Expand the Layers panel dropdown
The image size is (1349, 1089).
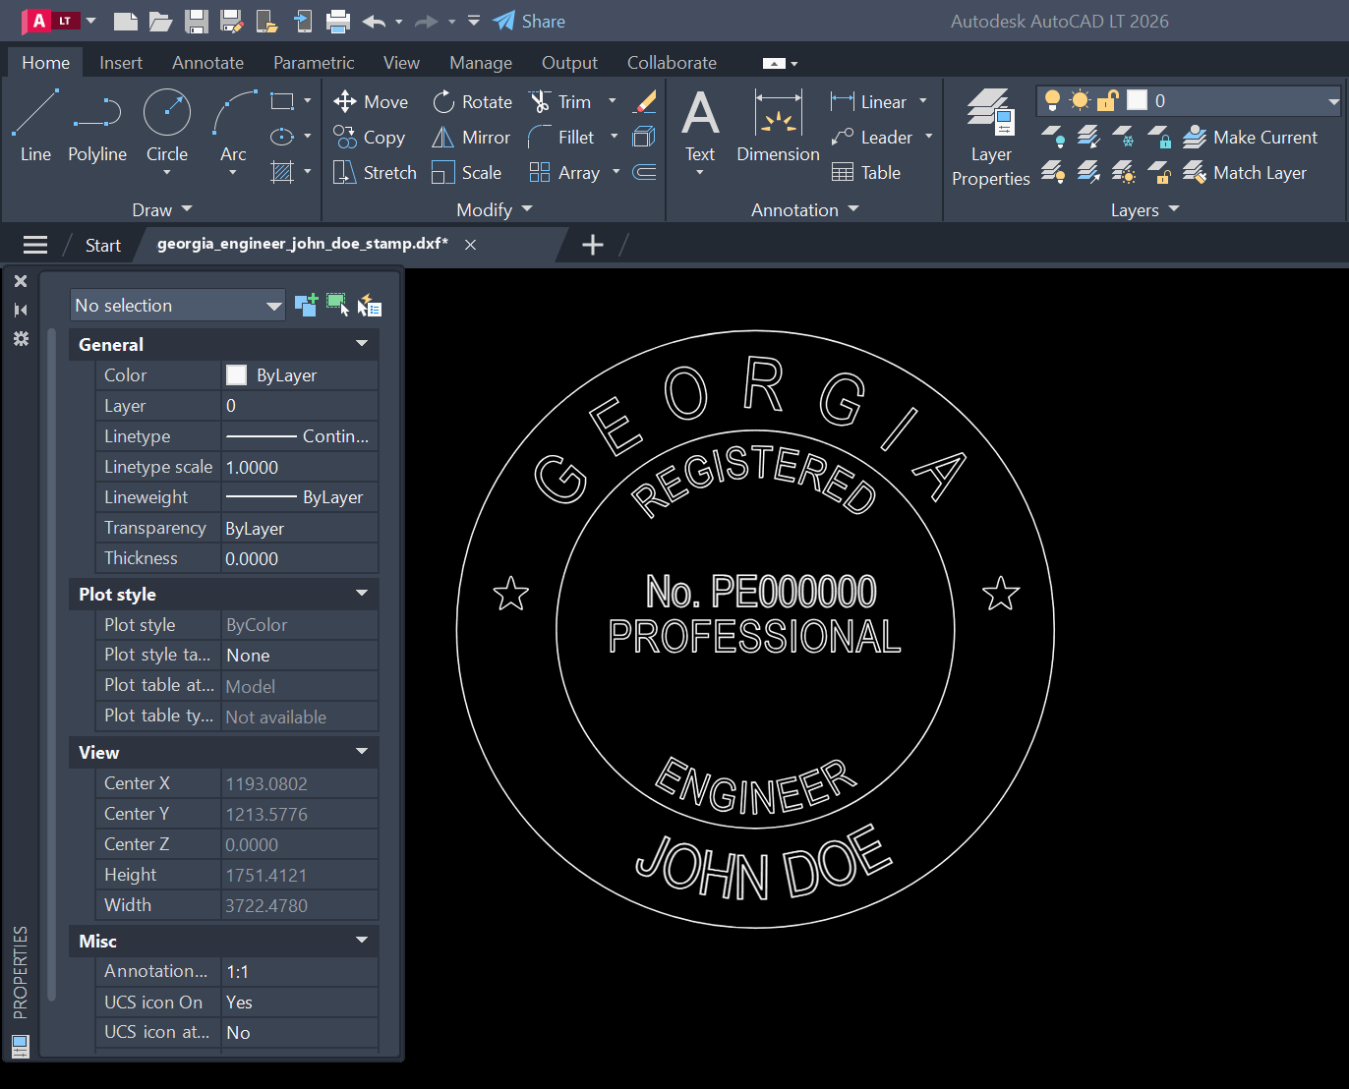pos(1144,209)
